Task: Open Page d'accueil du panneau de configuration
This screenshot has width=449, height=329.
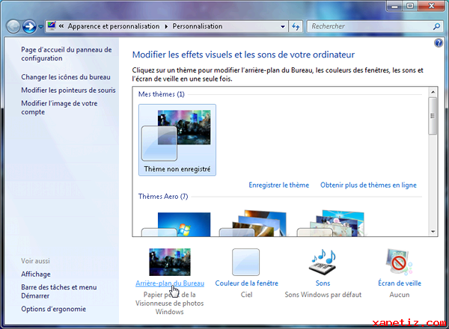Action: 67,54
